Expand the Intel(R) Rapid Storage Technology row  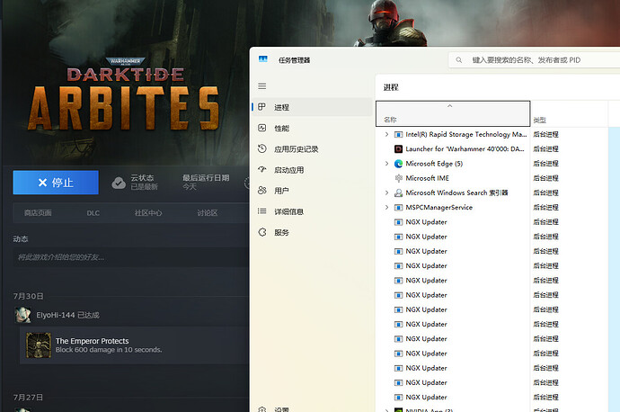[386, 135]
